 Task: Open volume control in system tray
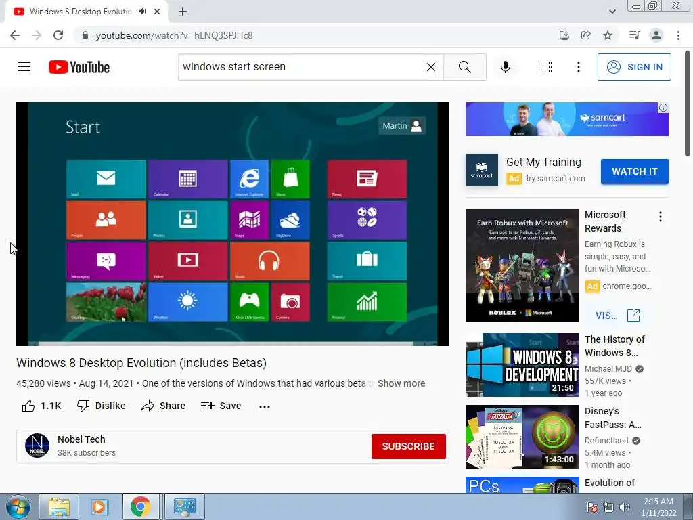624,507
